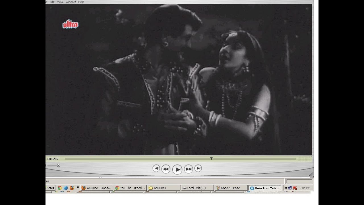Click the rewind button
The height and width of the screenshot is (205, 364).
pyautogui.click(x=166, y=169)
